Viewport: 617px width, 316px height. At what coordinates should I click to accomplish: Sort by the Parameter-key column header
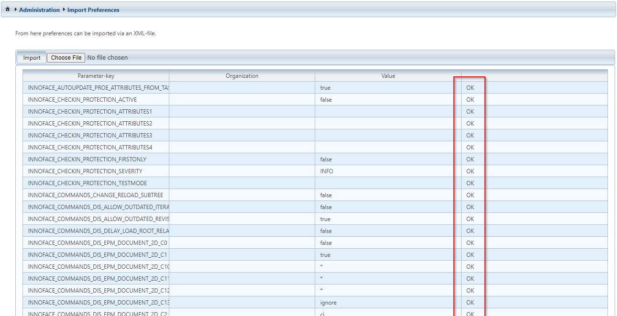click(96, 76)
